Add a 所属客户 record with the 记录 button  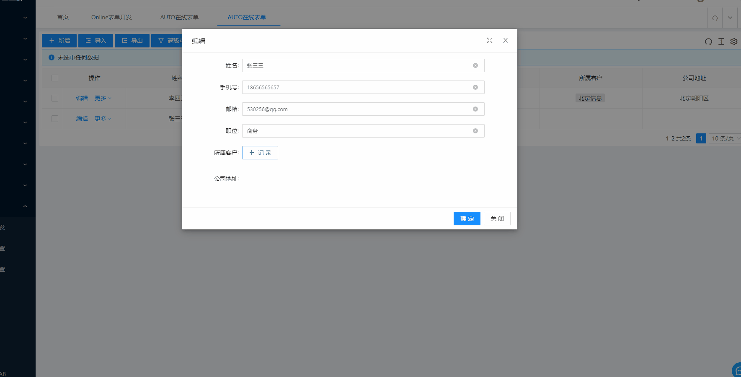pyautogui.click(x=260, y=153)
